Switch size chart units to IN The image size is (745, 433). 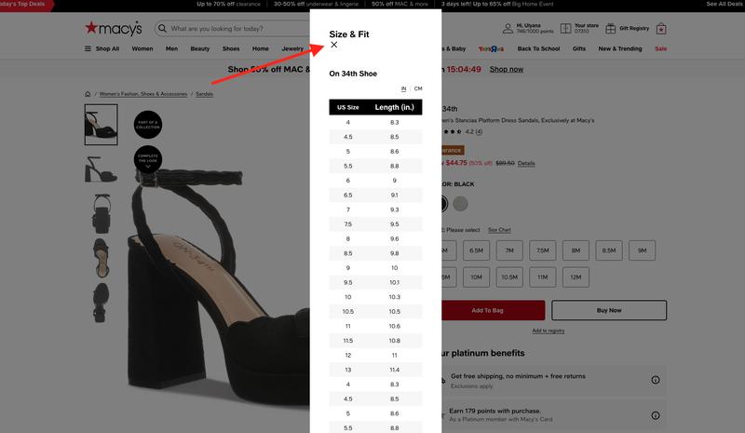tap(403, 88)
